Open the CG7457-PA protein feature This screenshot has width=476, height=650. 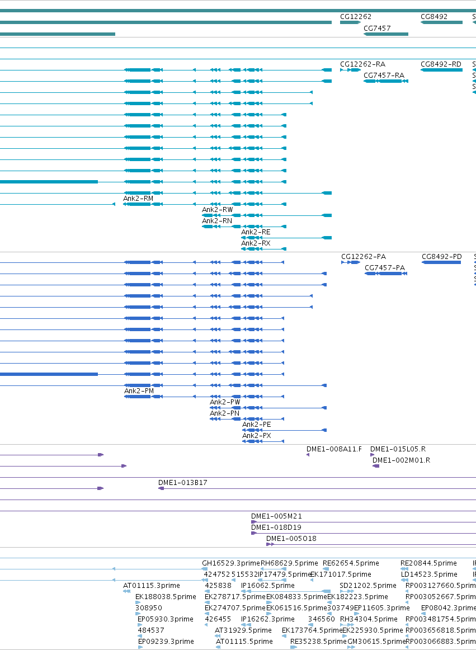tap(385, 268)
